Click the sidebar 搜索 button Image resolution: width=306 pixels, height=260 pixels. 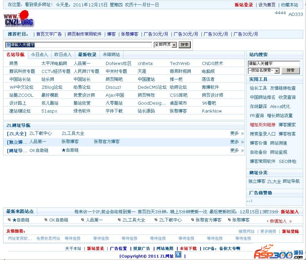pos(291,70)
